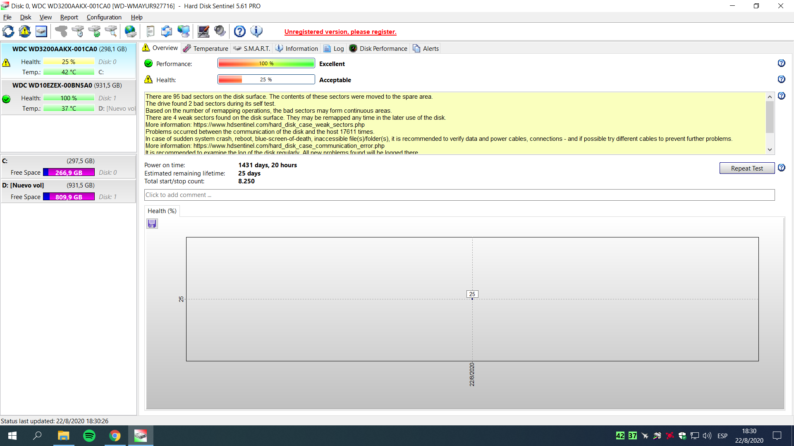Image resolution: width=794 pixels, height=446 pixels.
Task: Click the blue question mark help icon
Action: (x=240, y=31)
